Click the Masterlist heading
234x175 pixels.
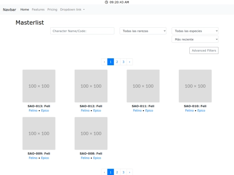tap(30, 22)
